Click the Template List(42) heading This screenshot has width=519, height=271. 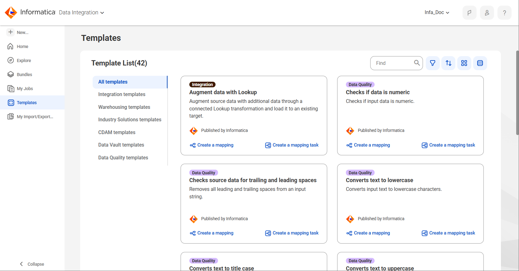(119, 63)
